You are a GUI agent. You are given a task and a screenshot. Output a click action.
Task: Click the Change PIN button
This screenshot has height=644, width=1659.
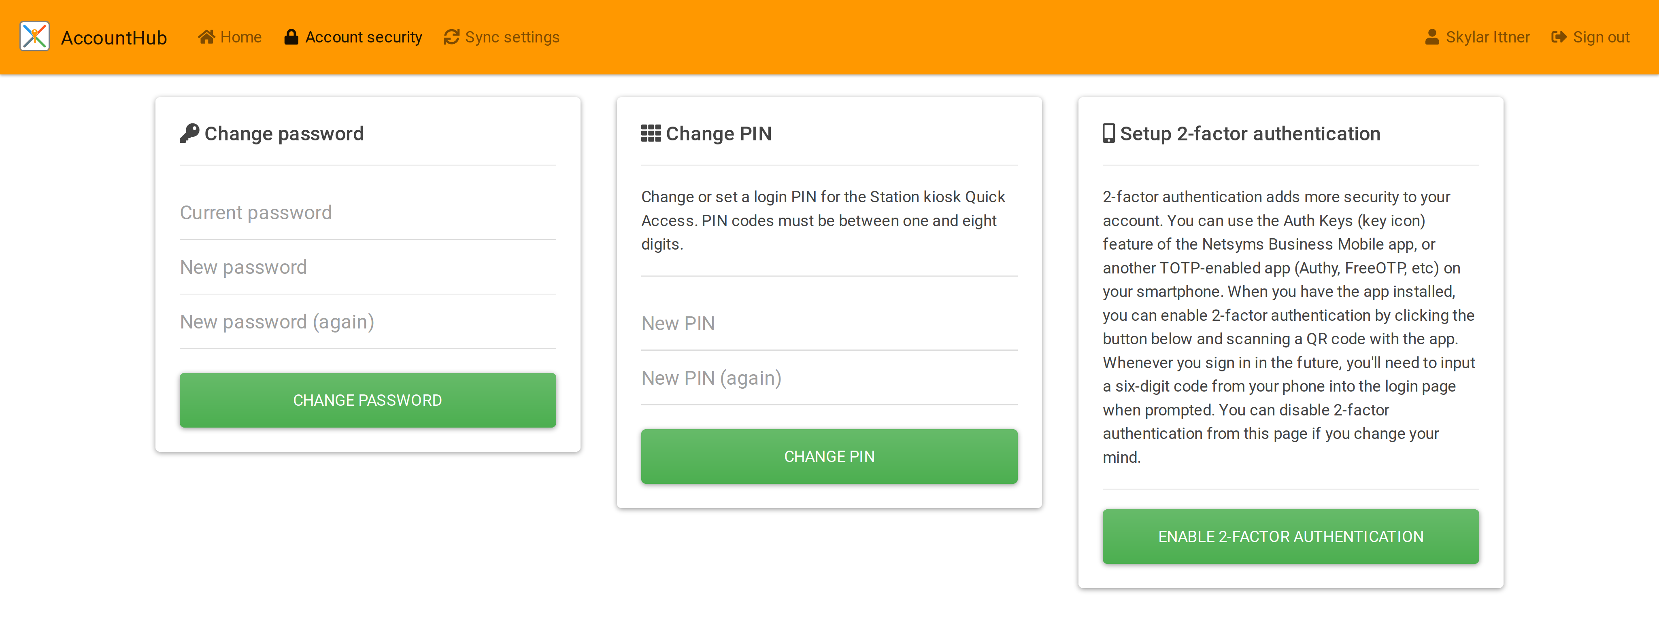829,456
